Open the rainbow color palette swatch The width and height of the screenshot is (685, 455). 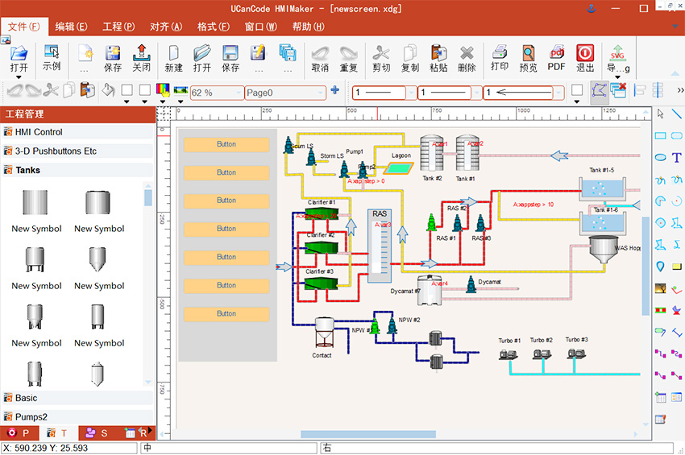(x=163, y=90)
